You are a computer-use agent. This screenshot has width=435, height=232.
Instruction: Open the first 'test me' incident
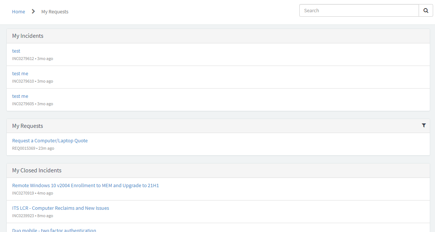(20, 73)
